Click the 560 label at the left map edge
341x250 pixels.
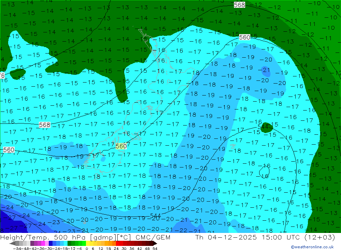point(9,150)
